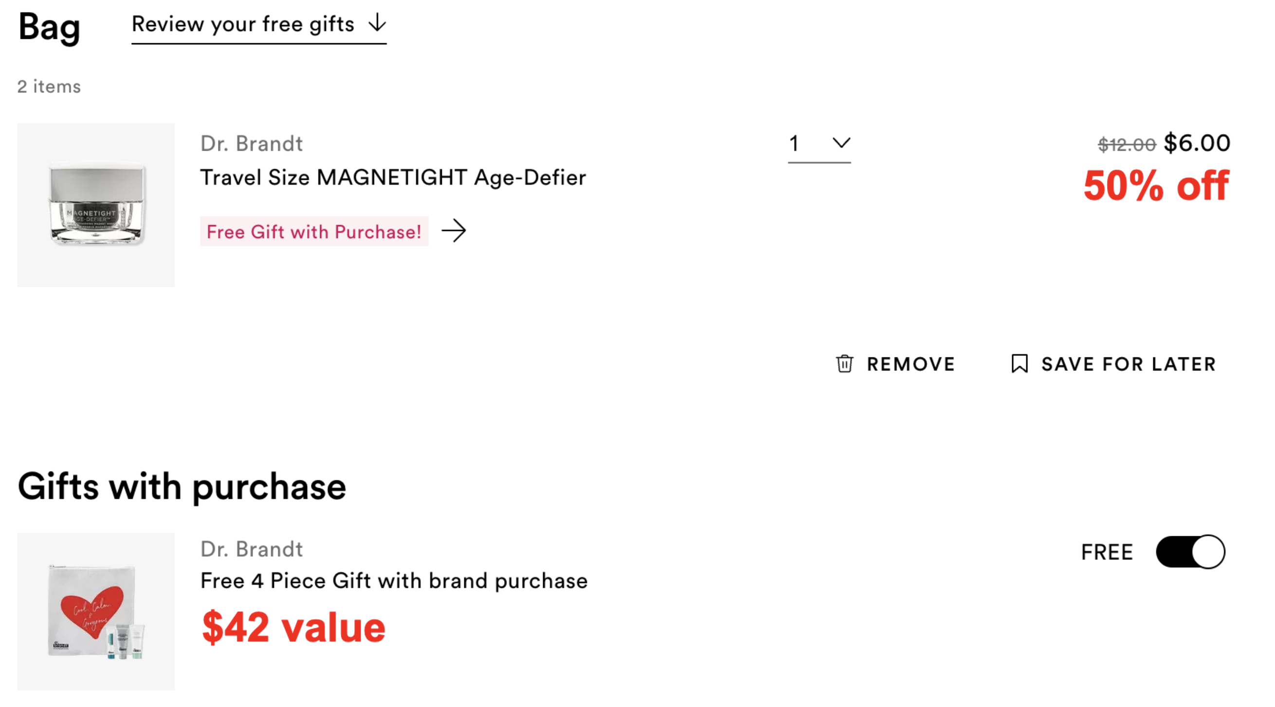Click the down arrow after Review your free gifts
The image size is (1275, 707).
tap(378, 23)
